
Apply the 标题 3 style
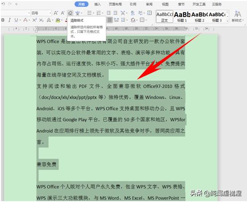point(217,17)
